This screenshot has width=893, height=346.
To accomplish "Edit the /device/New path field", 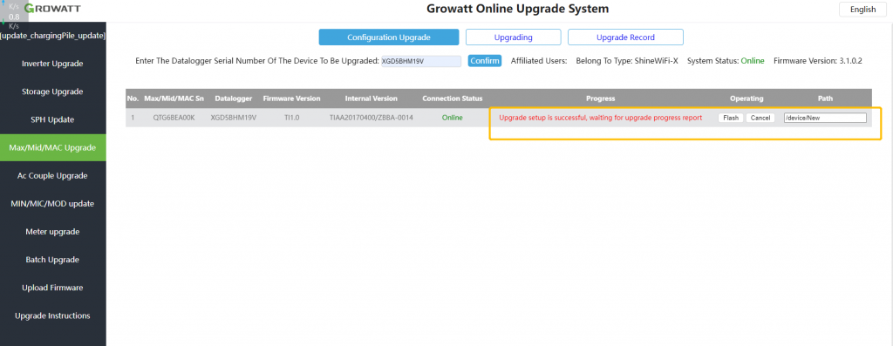I will 825,118.
